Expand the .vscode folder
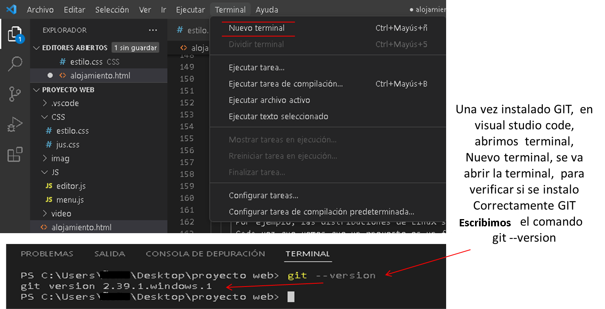Screen dimensions: 605x309 (45, 103)
